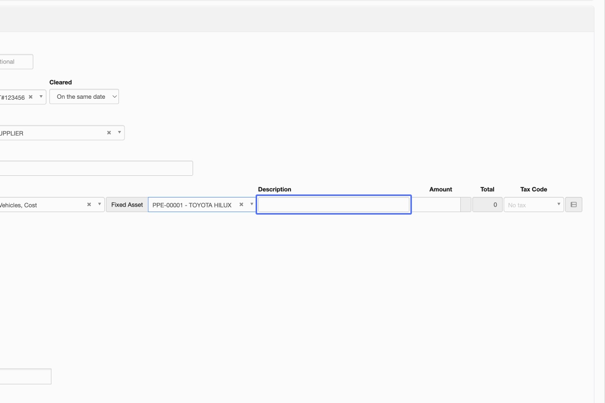Click the Optional reference input at top
Viewport: 605px width, 403px height.
15,62
